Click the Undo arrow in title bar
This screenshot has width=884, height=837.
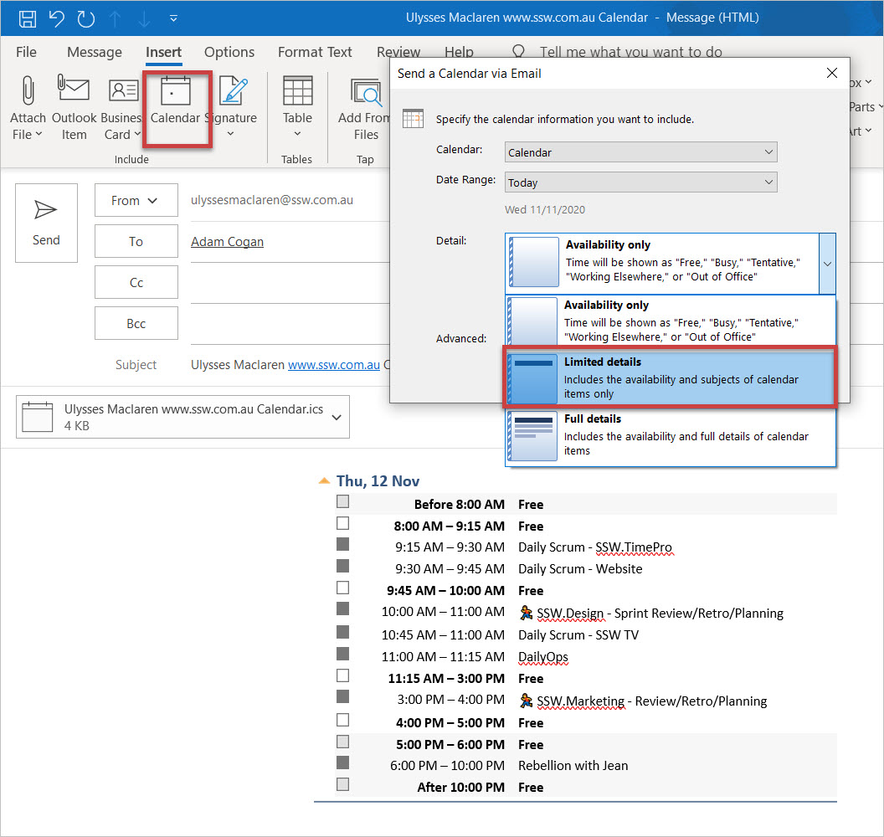pos(56,17)
